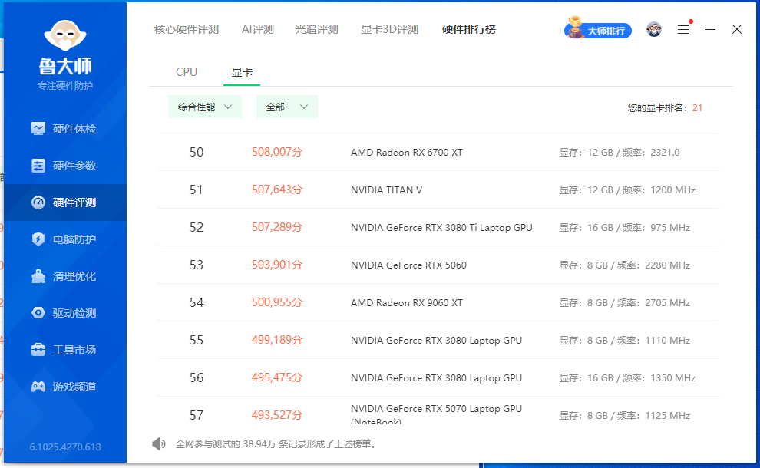Select the NVIDIA GeForce RTX 5060 row

[x=438, y=265]
